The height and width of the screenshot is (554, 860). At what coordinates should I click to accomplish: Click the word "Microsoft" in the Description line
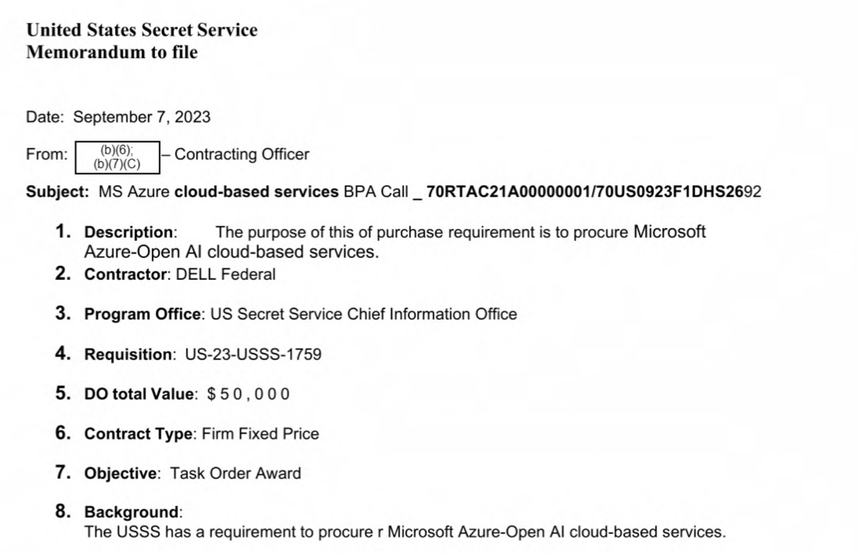pos(670,232)
